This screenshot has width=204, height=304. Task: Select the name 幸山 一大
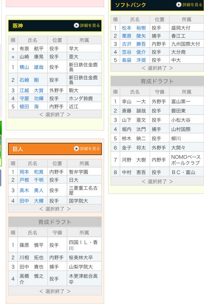pyautogui.click(x=134, y=101)
